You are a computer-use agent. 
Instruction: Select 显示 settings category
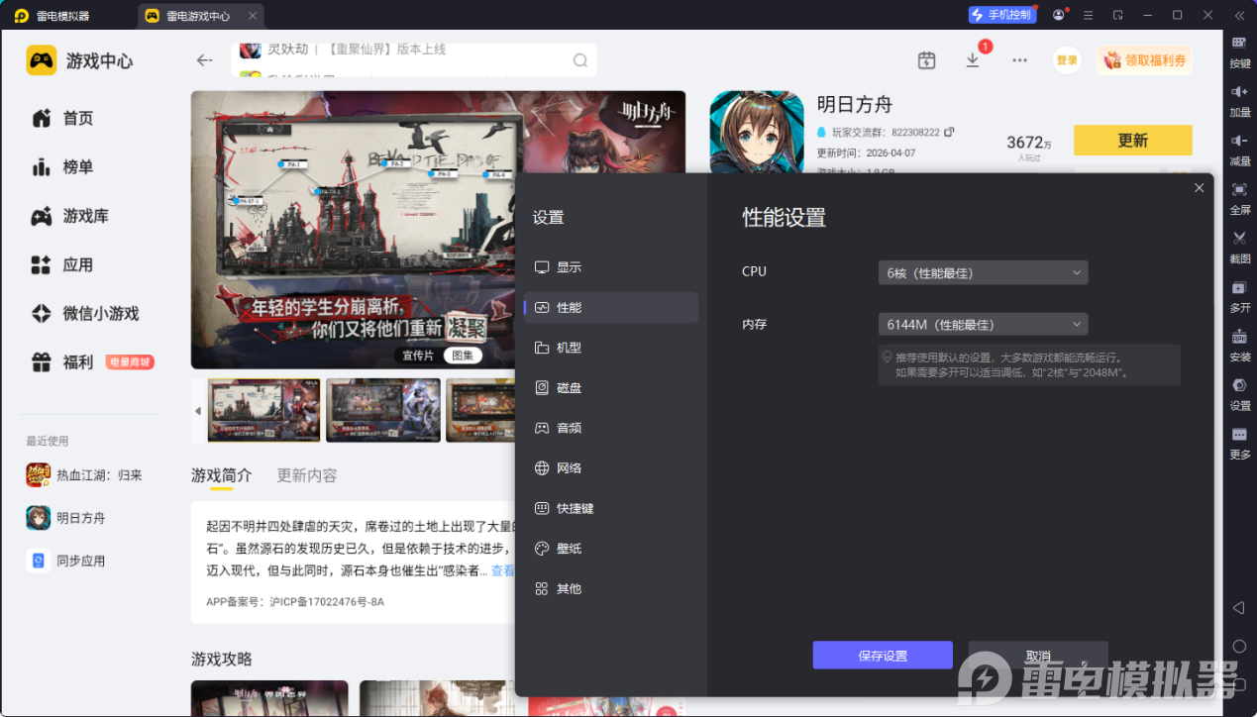pyautogui.click(x=611, y=267)
